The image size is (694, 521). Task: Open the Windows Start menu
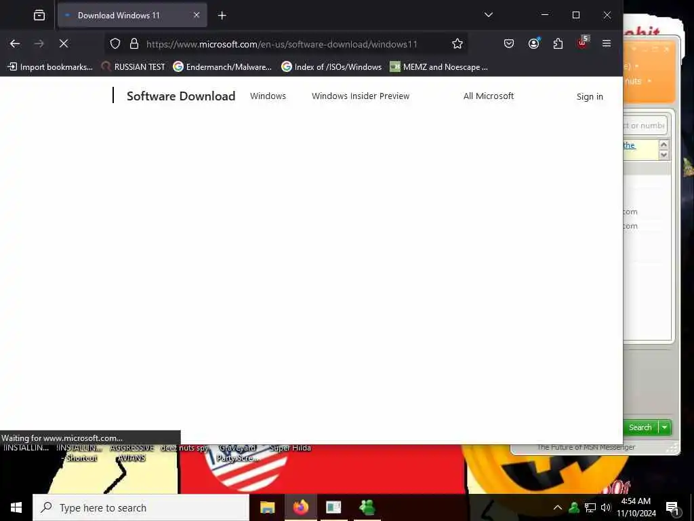pos(16,507)
